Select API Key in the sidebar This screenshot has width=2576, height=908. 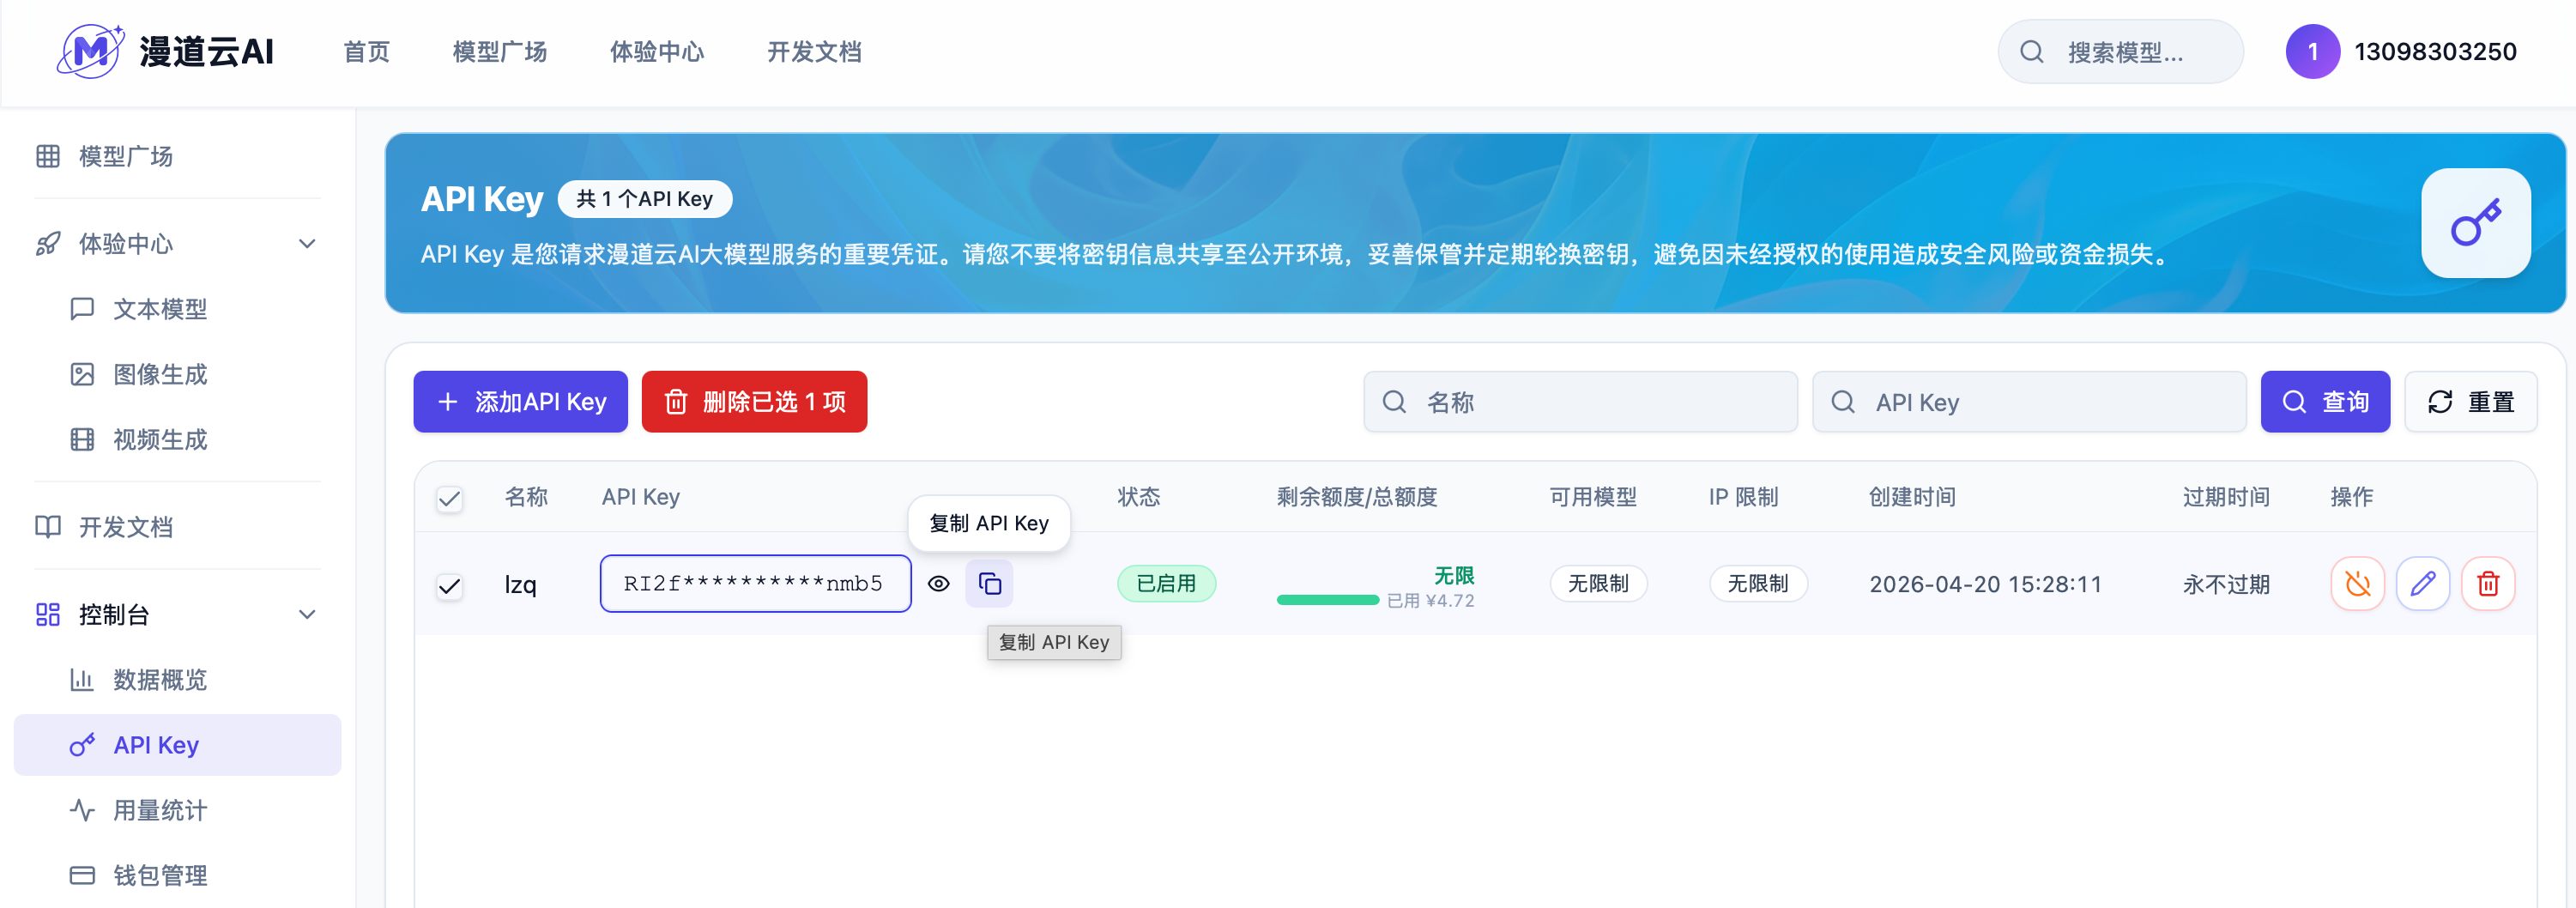177,745
